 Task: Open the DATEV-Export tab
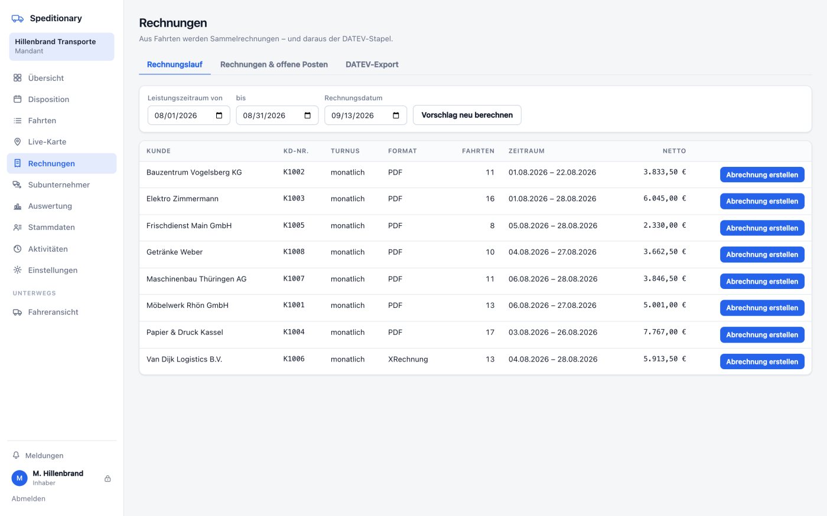click(372, 64)
